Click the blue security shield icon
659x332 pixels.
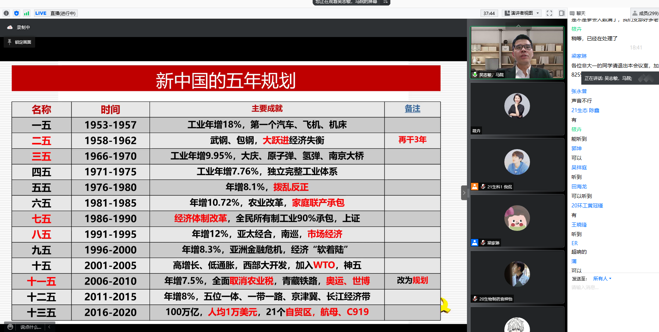[x=16, y=13]
